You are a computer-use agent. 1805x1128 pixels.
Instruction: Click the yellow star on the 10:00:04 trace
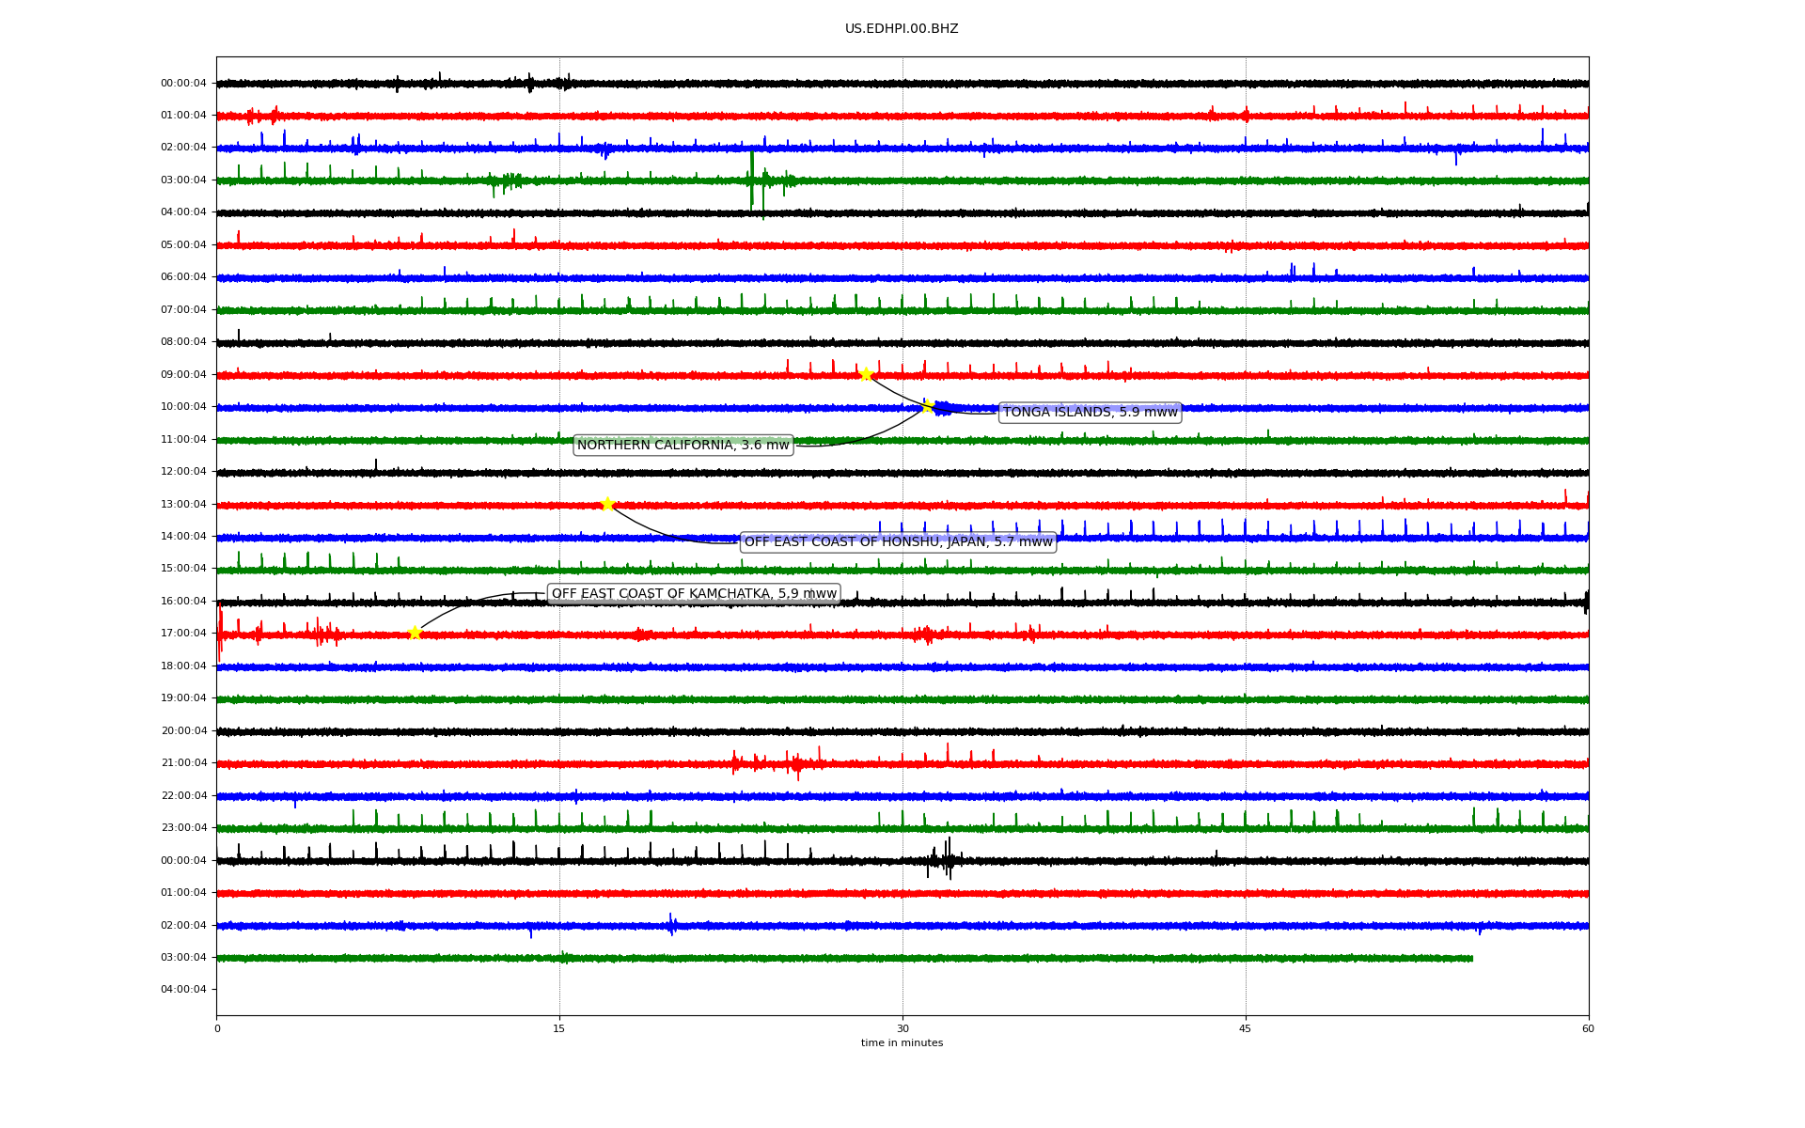927,406
